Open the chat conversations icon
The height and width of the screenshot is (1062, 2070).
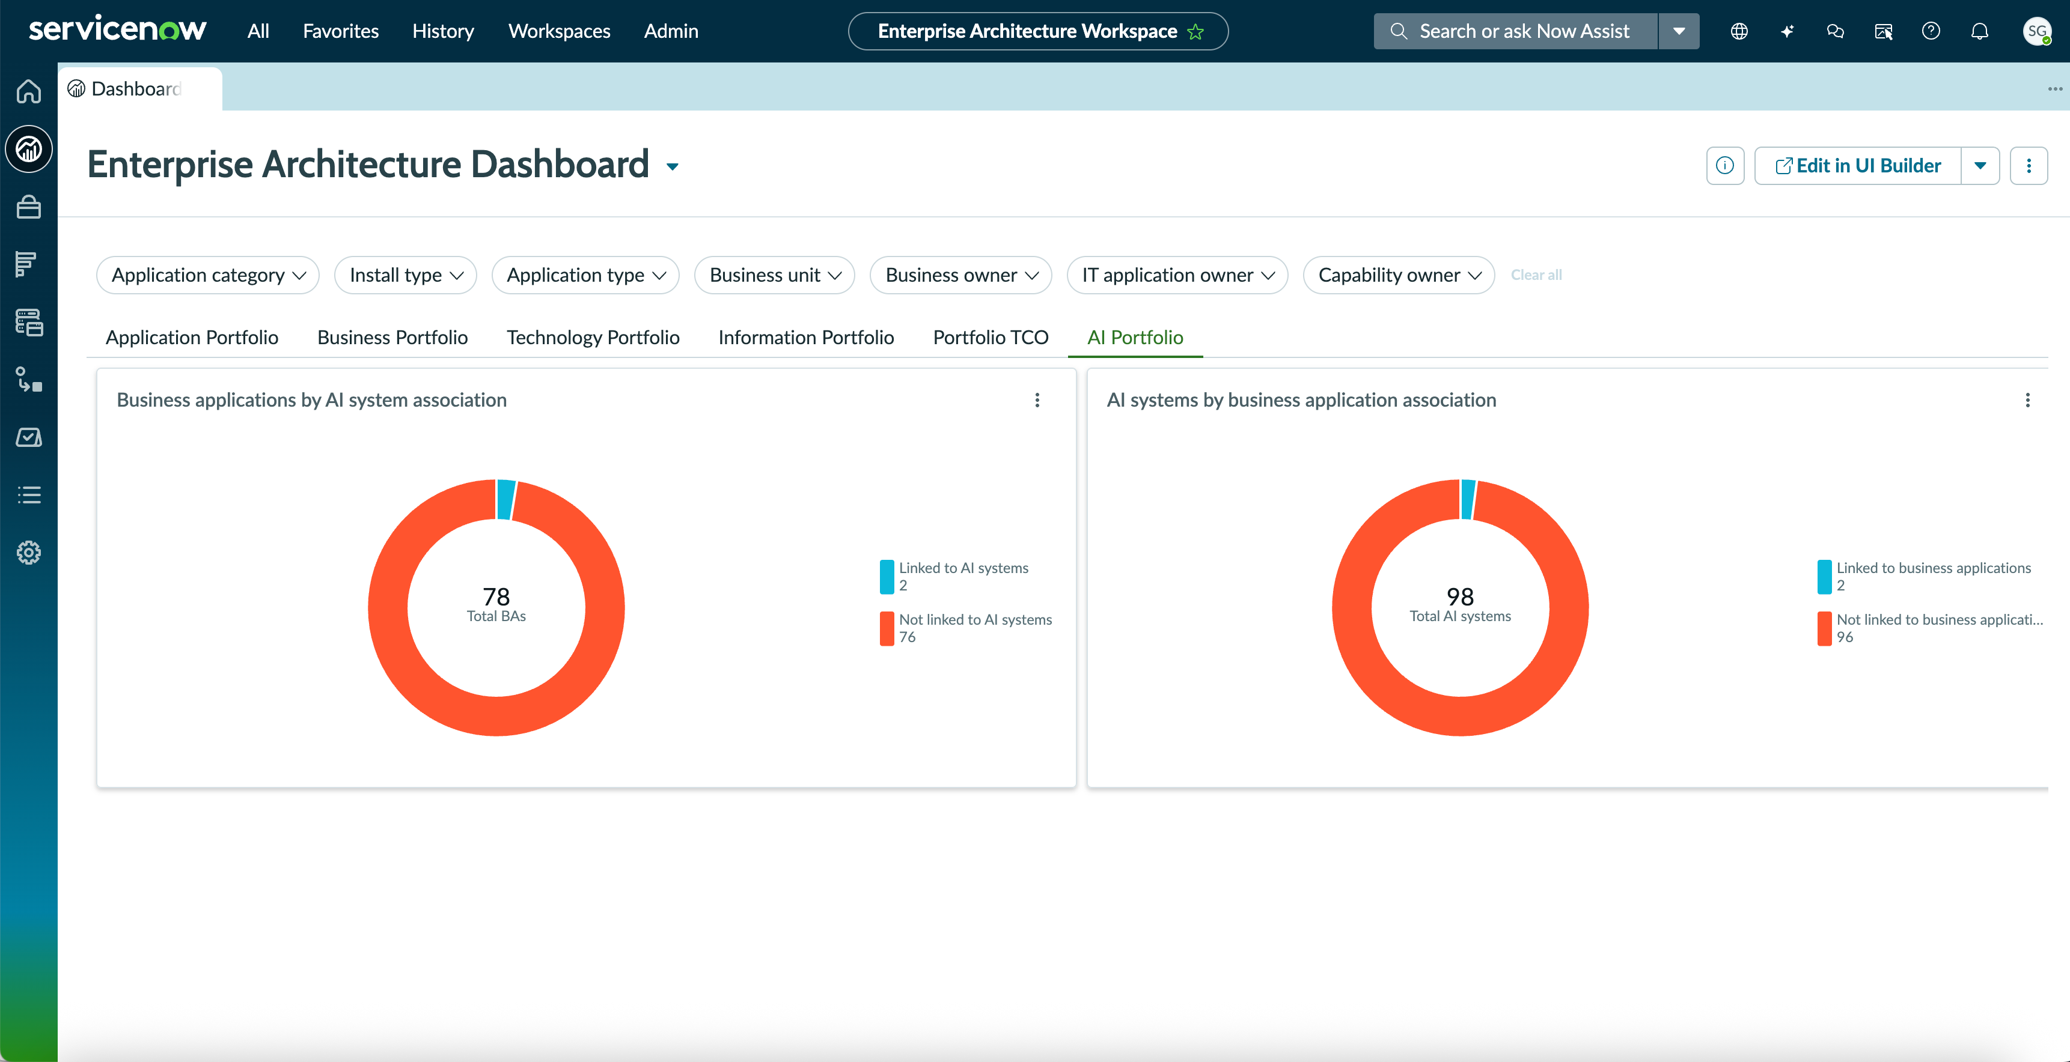pos(1836,31)
